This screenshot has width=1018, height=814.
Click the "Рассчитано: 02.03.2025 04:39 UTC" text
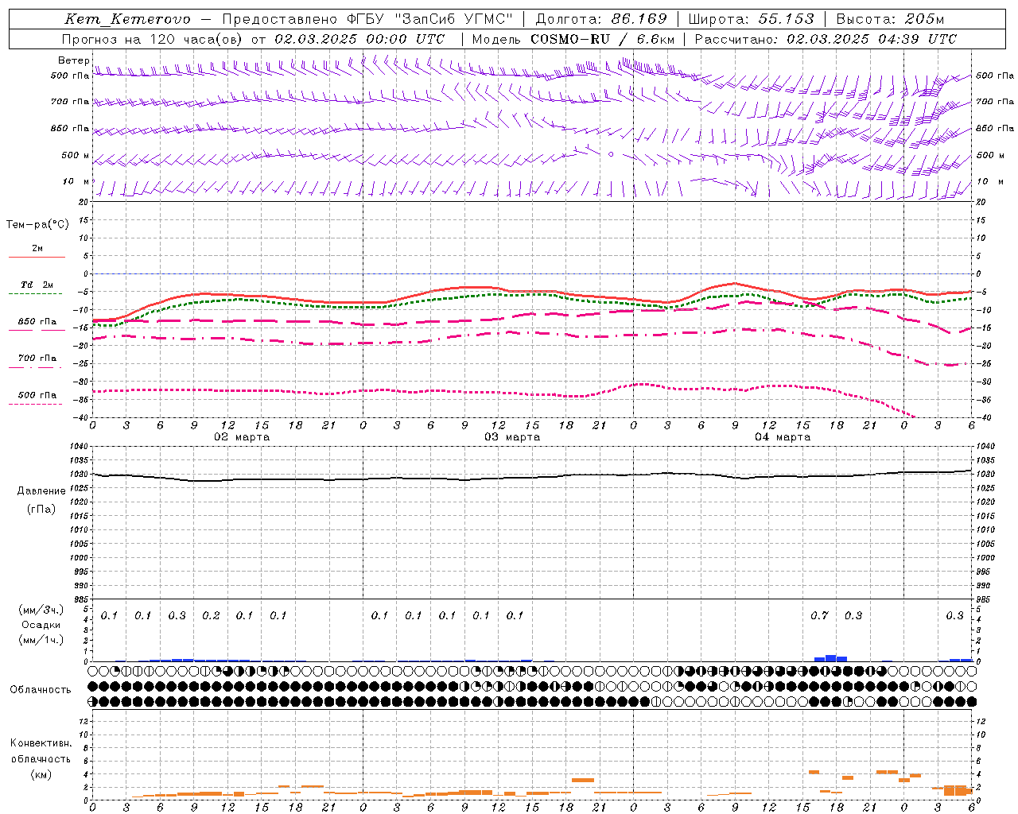pos(826,39)
